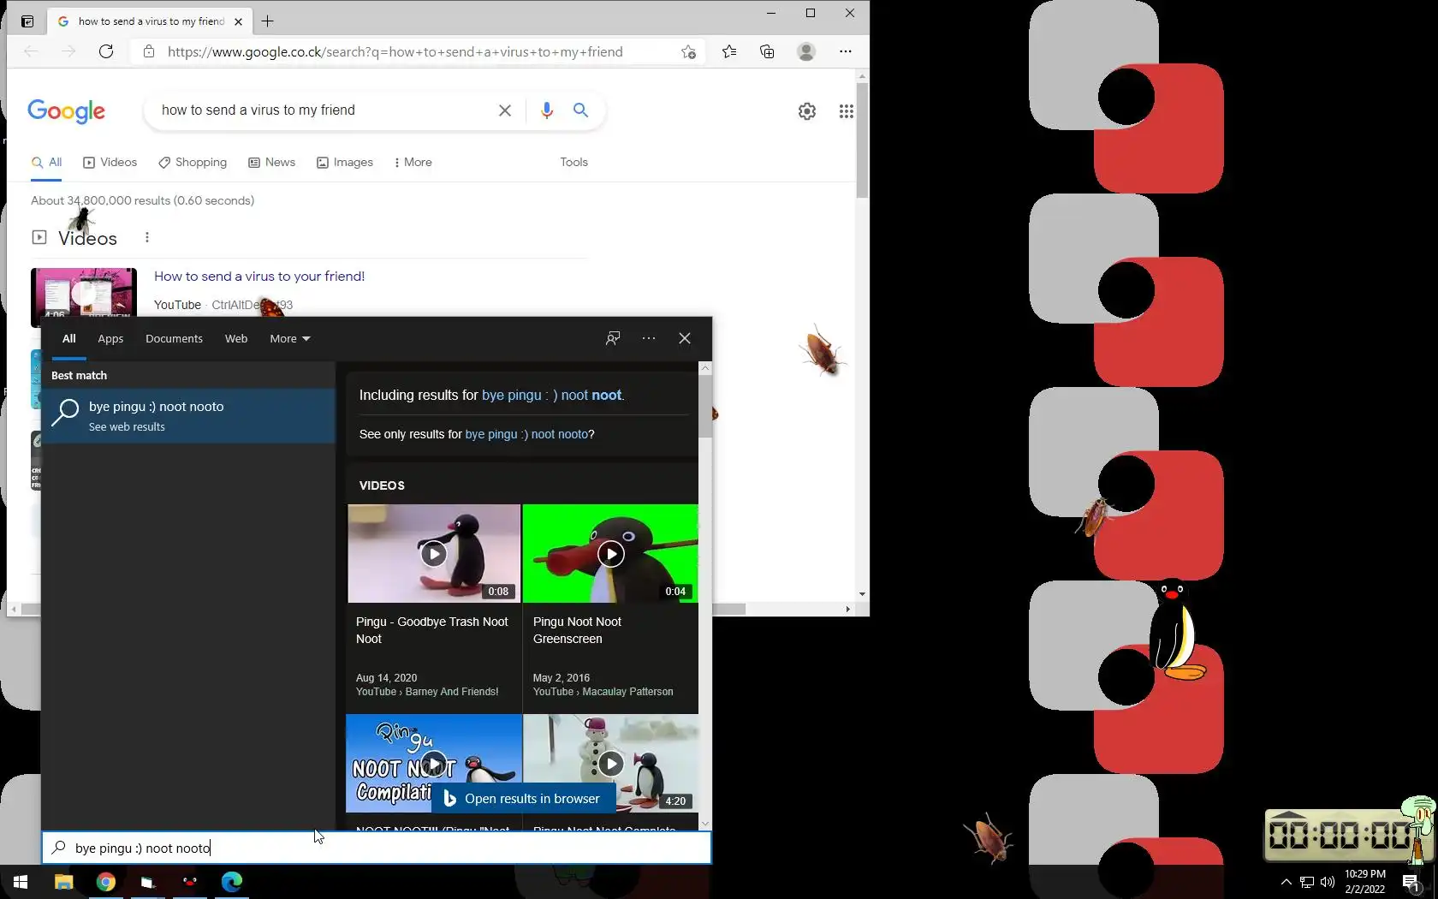Viewport: 1438px width, 899px height.
Task: Expand the More filter in Windows search
Action: point(290,339)
